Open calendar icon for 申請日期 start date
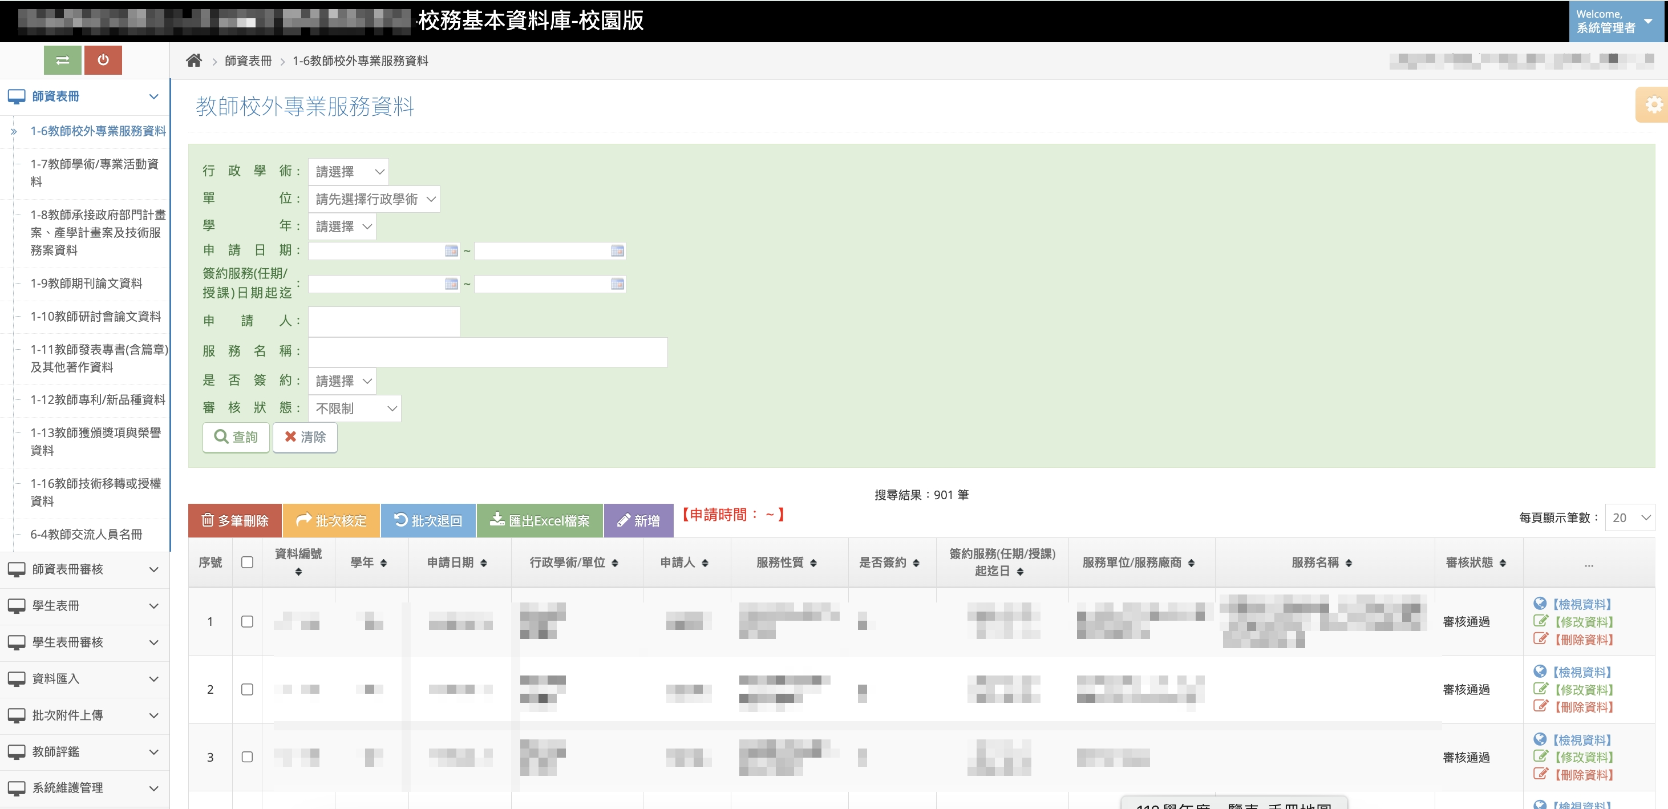The image size is (1668, 809). [x=451, y=251]
